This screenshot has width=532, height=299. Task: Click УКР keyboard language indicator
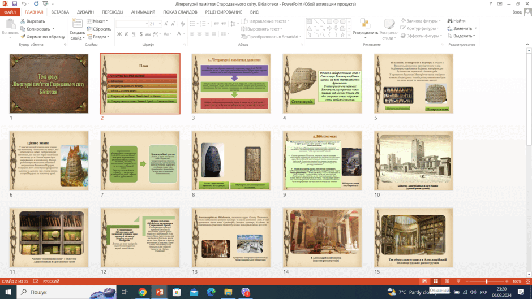(x=483, y=292)
